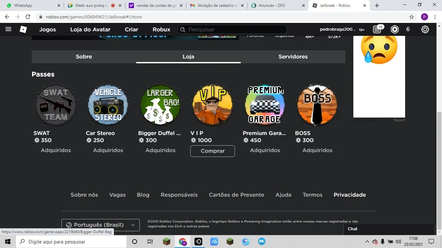Screen dimensions: 442x248
Task: Open the BOSS pass thumbnail
Action: click(x=317, y=105)
